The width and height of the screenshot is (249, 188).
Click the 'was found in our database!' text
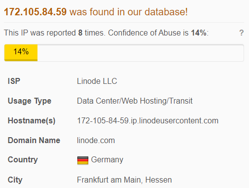[x=129, y=12]
